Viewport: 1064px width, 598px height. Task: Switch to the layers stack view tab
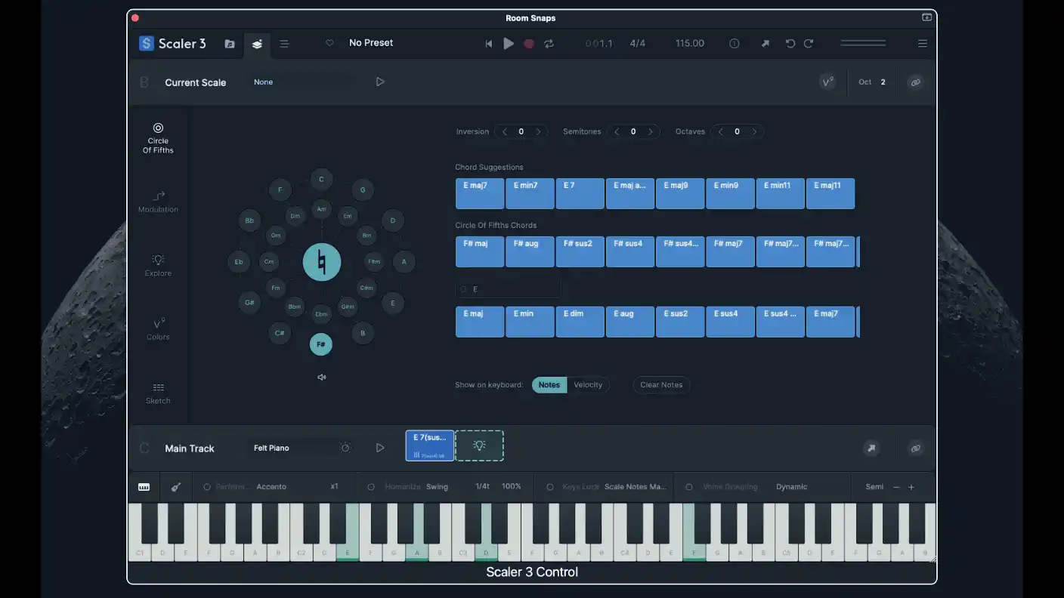point(257,44)
